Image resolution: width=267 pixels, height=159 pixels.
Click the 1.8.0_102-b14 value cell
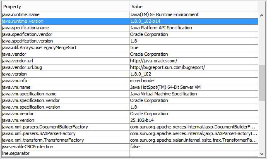pyautogui.click(x=194, y=21)
